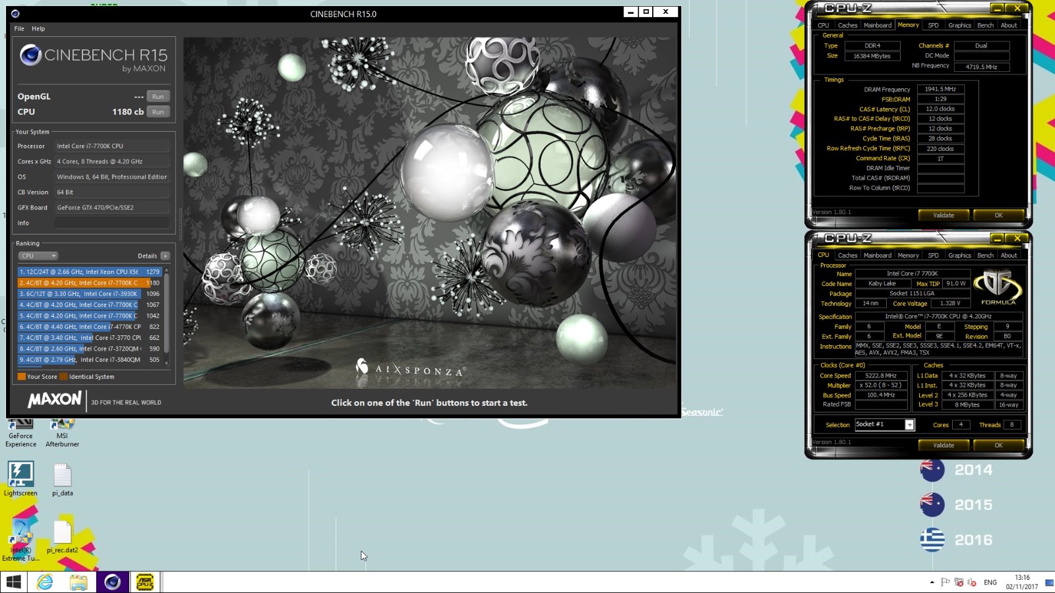Select the pi_data file on desktop
This screenshot has width=1055, height=593.
pyautogui.click(x=63, y=480)
